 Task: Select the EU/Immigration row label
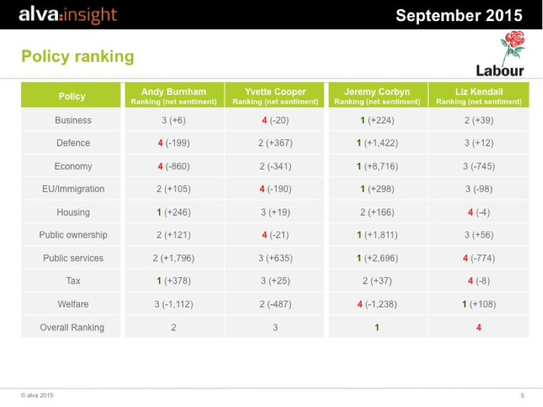(73, 189)
